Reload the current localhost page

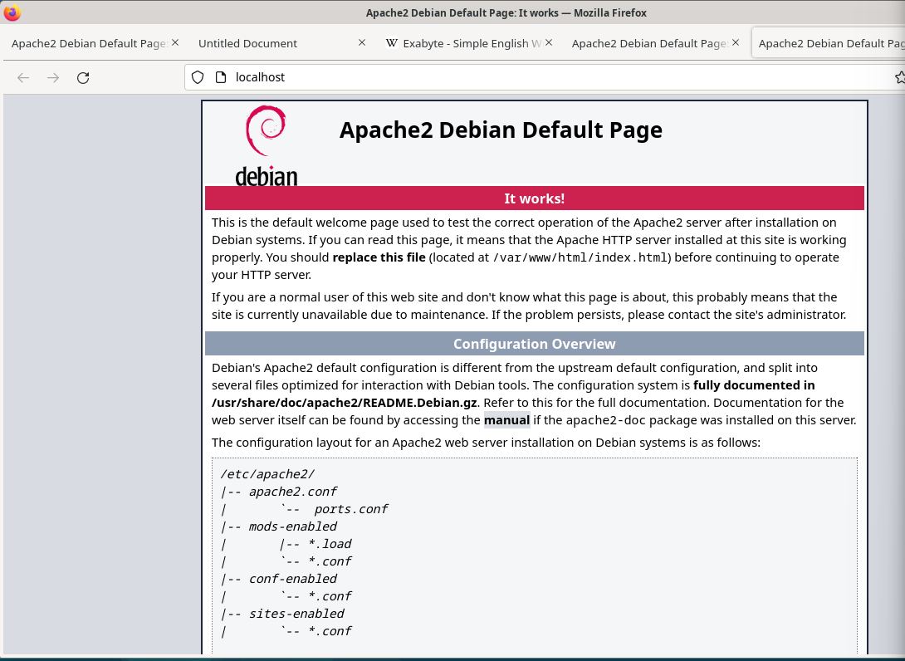point(83,77)
